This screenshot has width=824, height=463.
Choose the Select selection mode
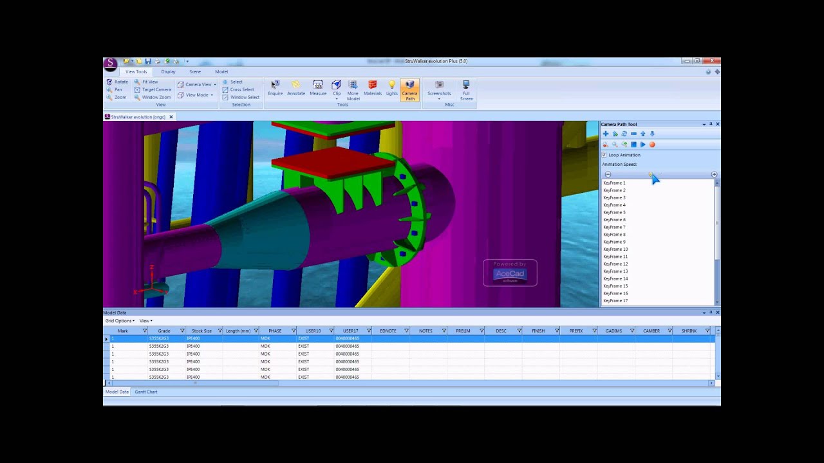pos(232,82)
